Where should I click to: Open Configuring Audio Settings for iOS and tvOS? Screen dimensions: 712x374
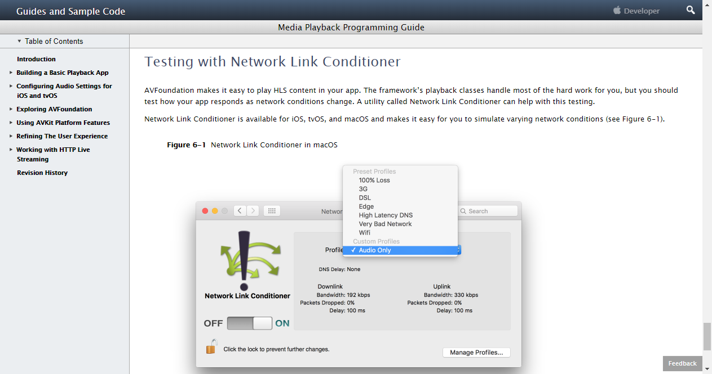coord(64,91)
